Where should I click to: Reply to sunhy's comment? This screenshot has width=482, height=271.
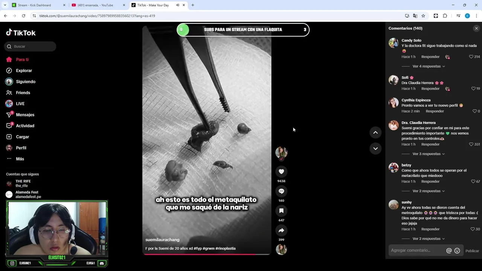430,229
